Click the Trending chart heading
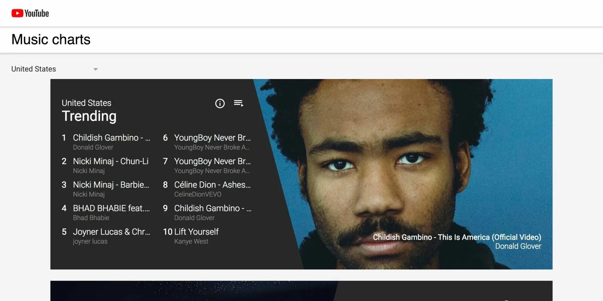 click(x=89, y=116)
